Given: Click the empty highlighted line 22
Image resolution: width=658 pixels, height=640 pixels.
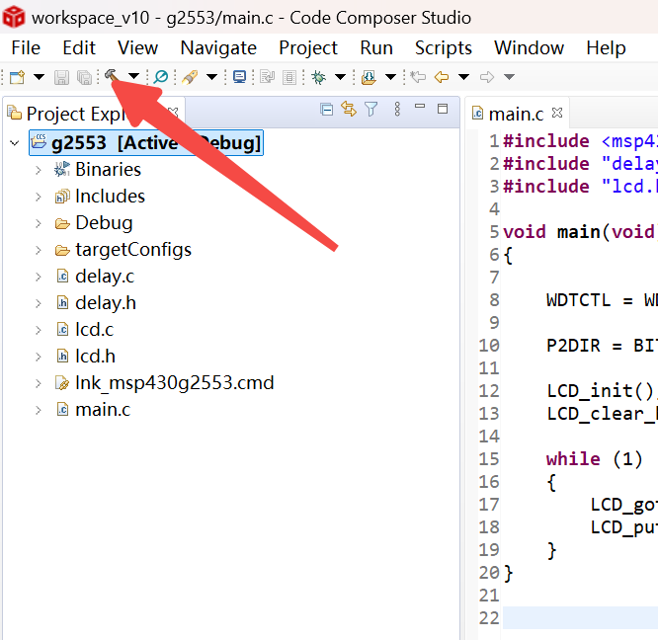Looking at the screenshot, I should (x=580, y=617).
